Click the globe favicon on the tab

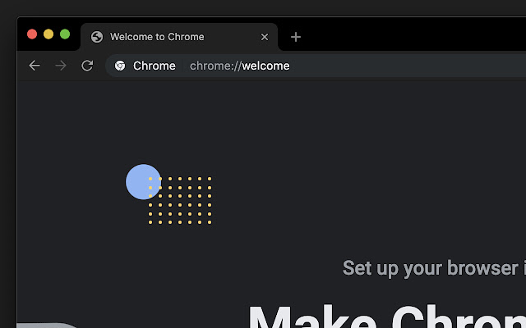97,37
